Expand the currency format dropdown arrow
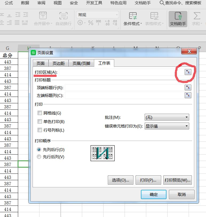206x217 pixels. (x=85, y=23)
